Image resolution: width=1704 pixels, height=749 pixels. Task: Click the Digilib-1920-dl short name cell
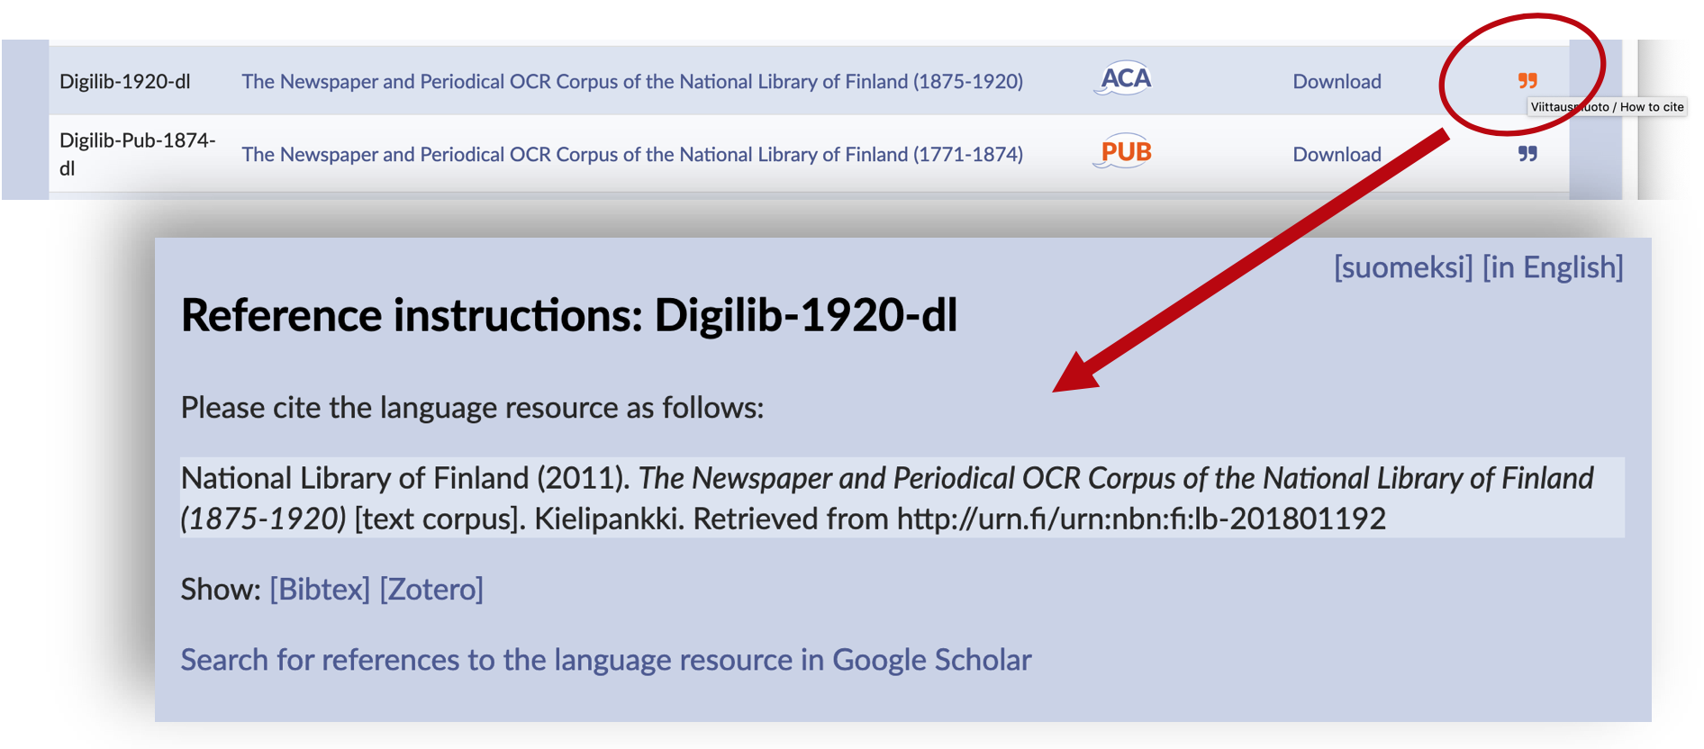tap(125, 82)
